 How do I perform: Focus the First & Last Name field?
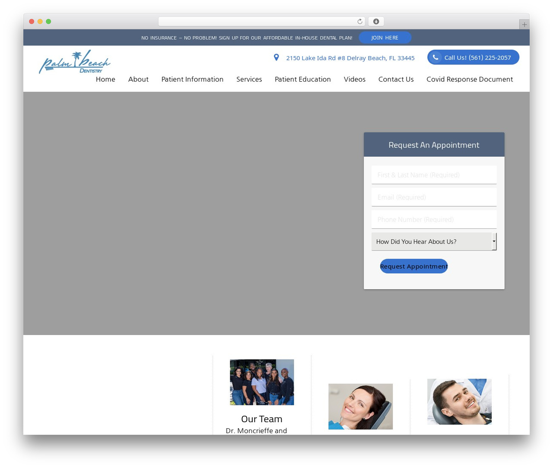point(434,175)
